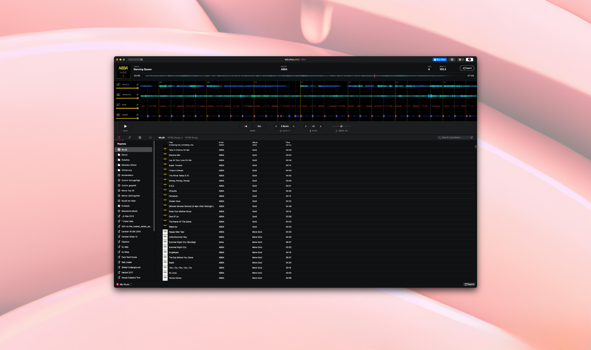The height and width of the screenshot is (350, 591).
Task: Click the metronome icon next to Tempo
Action: coord(336,131)
